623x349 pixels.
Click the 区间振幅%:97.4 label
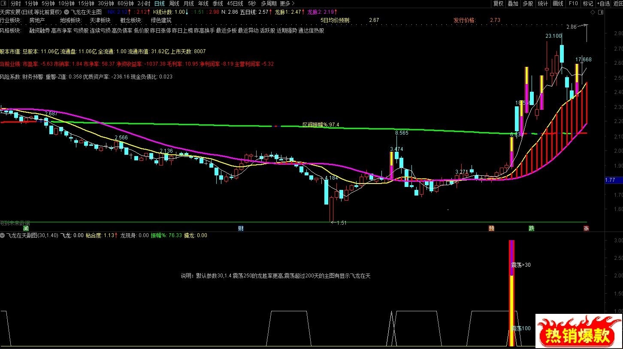(321, 125)
